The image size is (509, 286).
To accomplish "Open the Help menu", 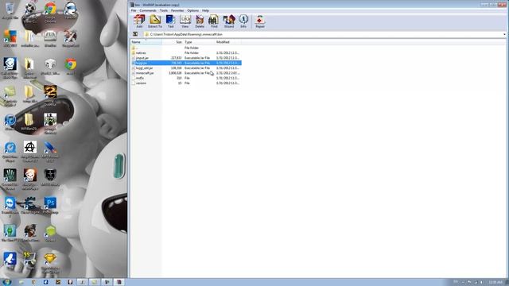I will coord(205,10).
